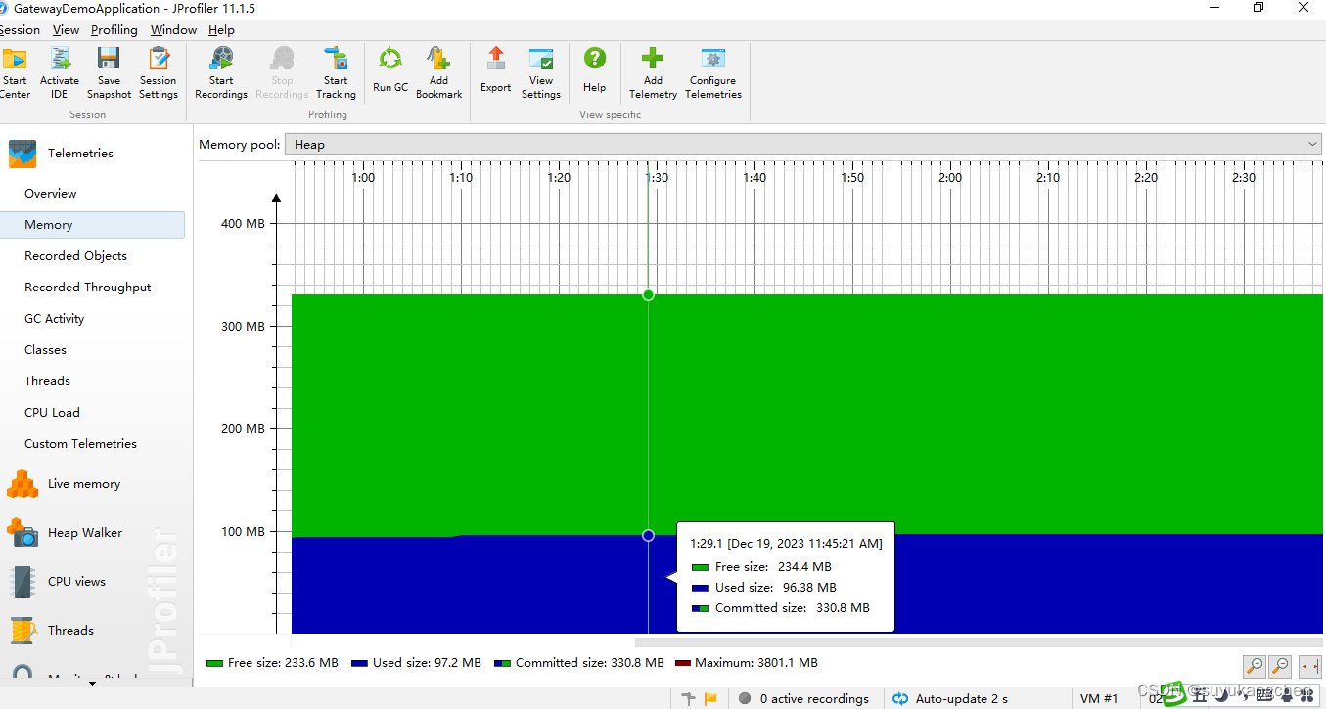
Task: Click Start Tracking icon
Action: click(336, 73)
